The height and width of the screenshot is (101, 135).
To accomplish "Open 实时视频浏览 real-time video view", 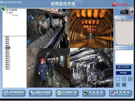I will pos(14,93).
